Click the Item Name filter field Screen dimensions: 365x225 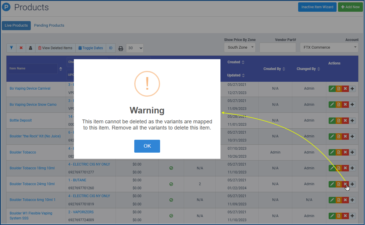(x=33, y=69)
